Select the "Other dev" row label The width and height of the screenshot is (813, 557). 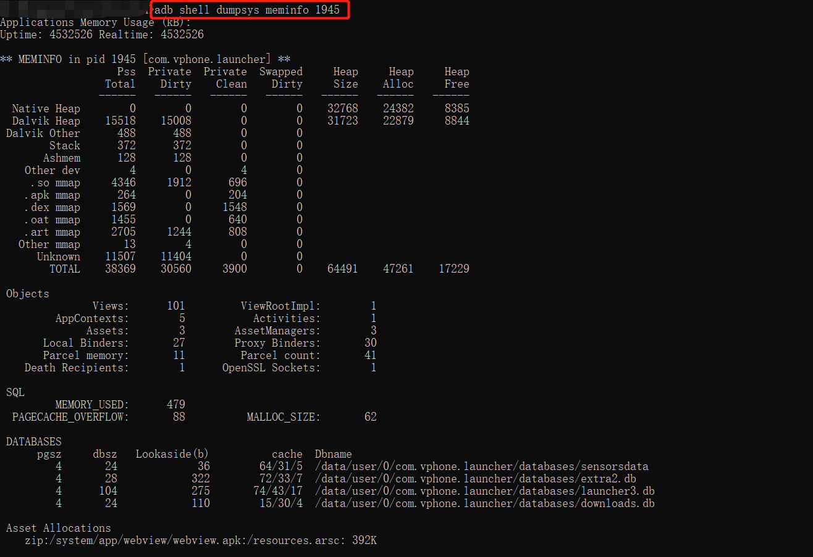pos(53,170)
